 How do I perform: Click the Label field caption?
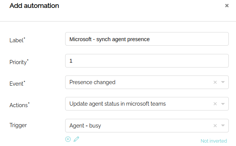click(x=17, y=40)
